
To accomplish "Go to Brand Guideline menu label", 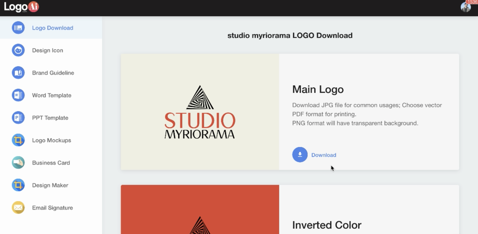I will point(53,73).
